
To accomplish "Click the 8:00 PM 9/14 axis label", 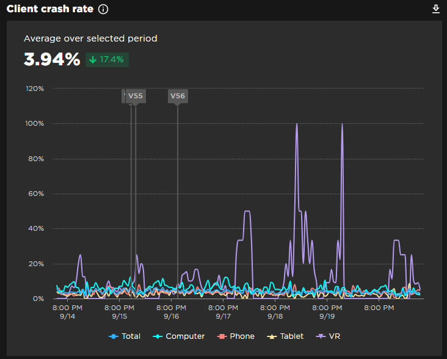I will 67,312.
